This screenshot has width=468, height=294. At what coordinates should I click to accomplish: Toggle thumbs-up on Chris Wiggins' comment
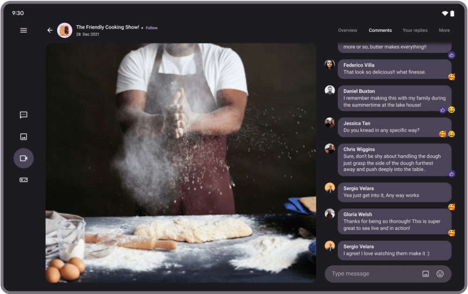coord(452,174)
